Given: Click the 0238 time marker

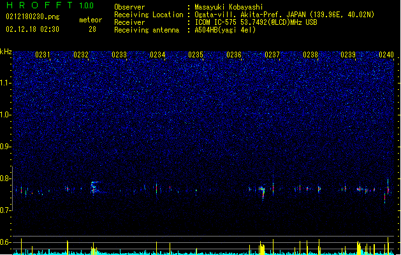Looking at the screenshot, I should 310,55.
